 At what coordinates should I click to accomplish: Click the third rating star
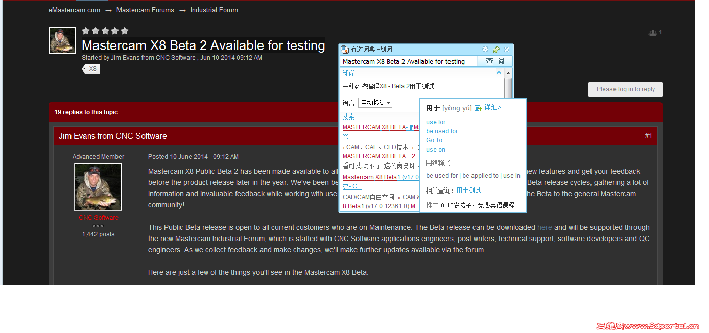105,31
